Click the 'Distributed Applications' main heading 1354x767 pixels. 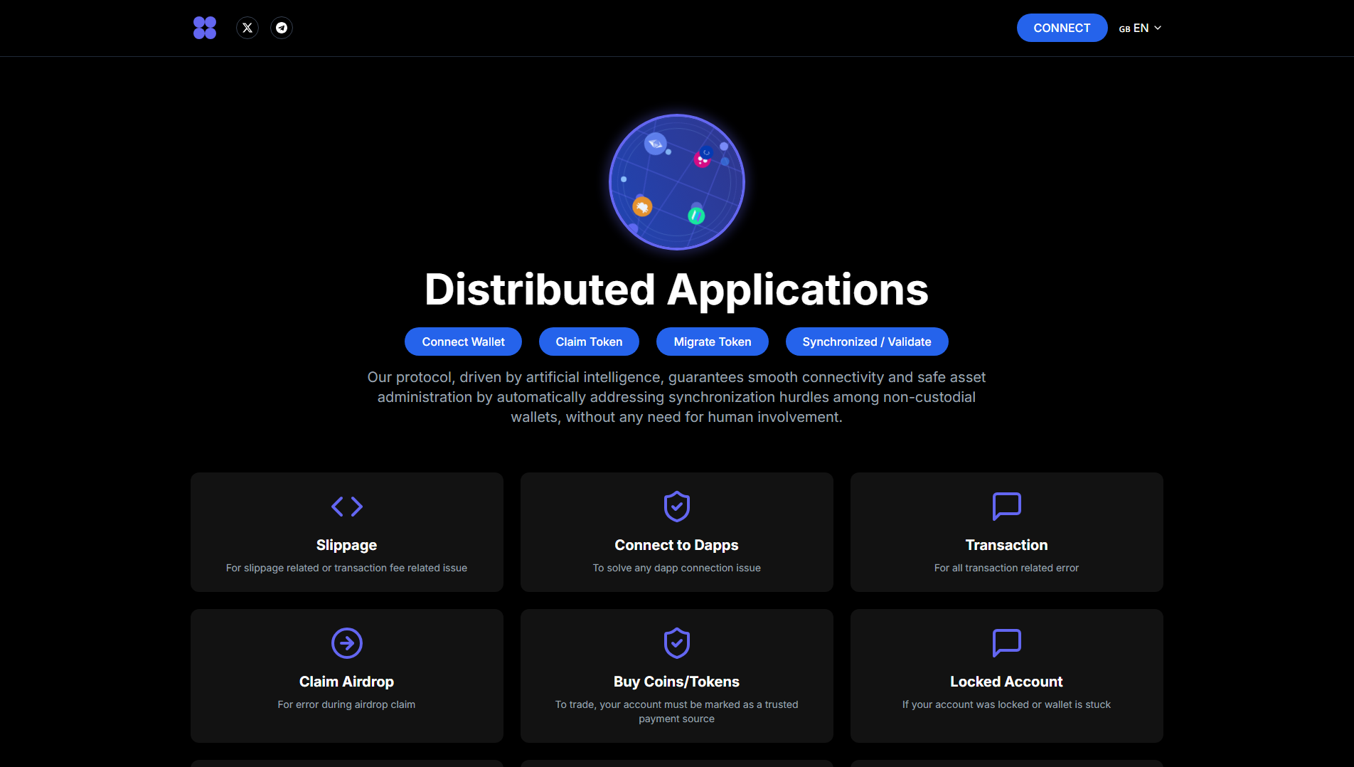tap(677, 290)
